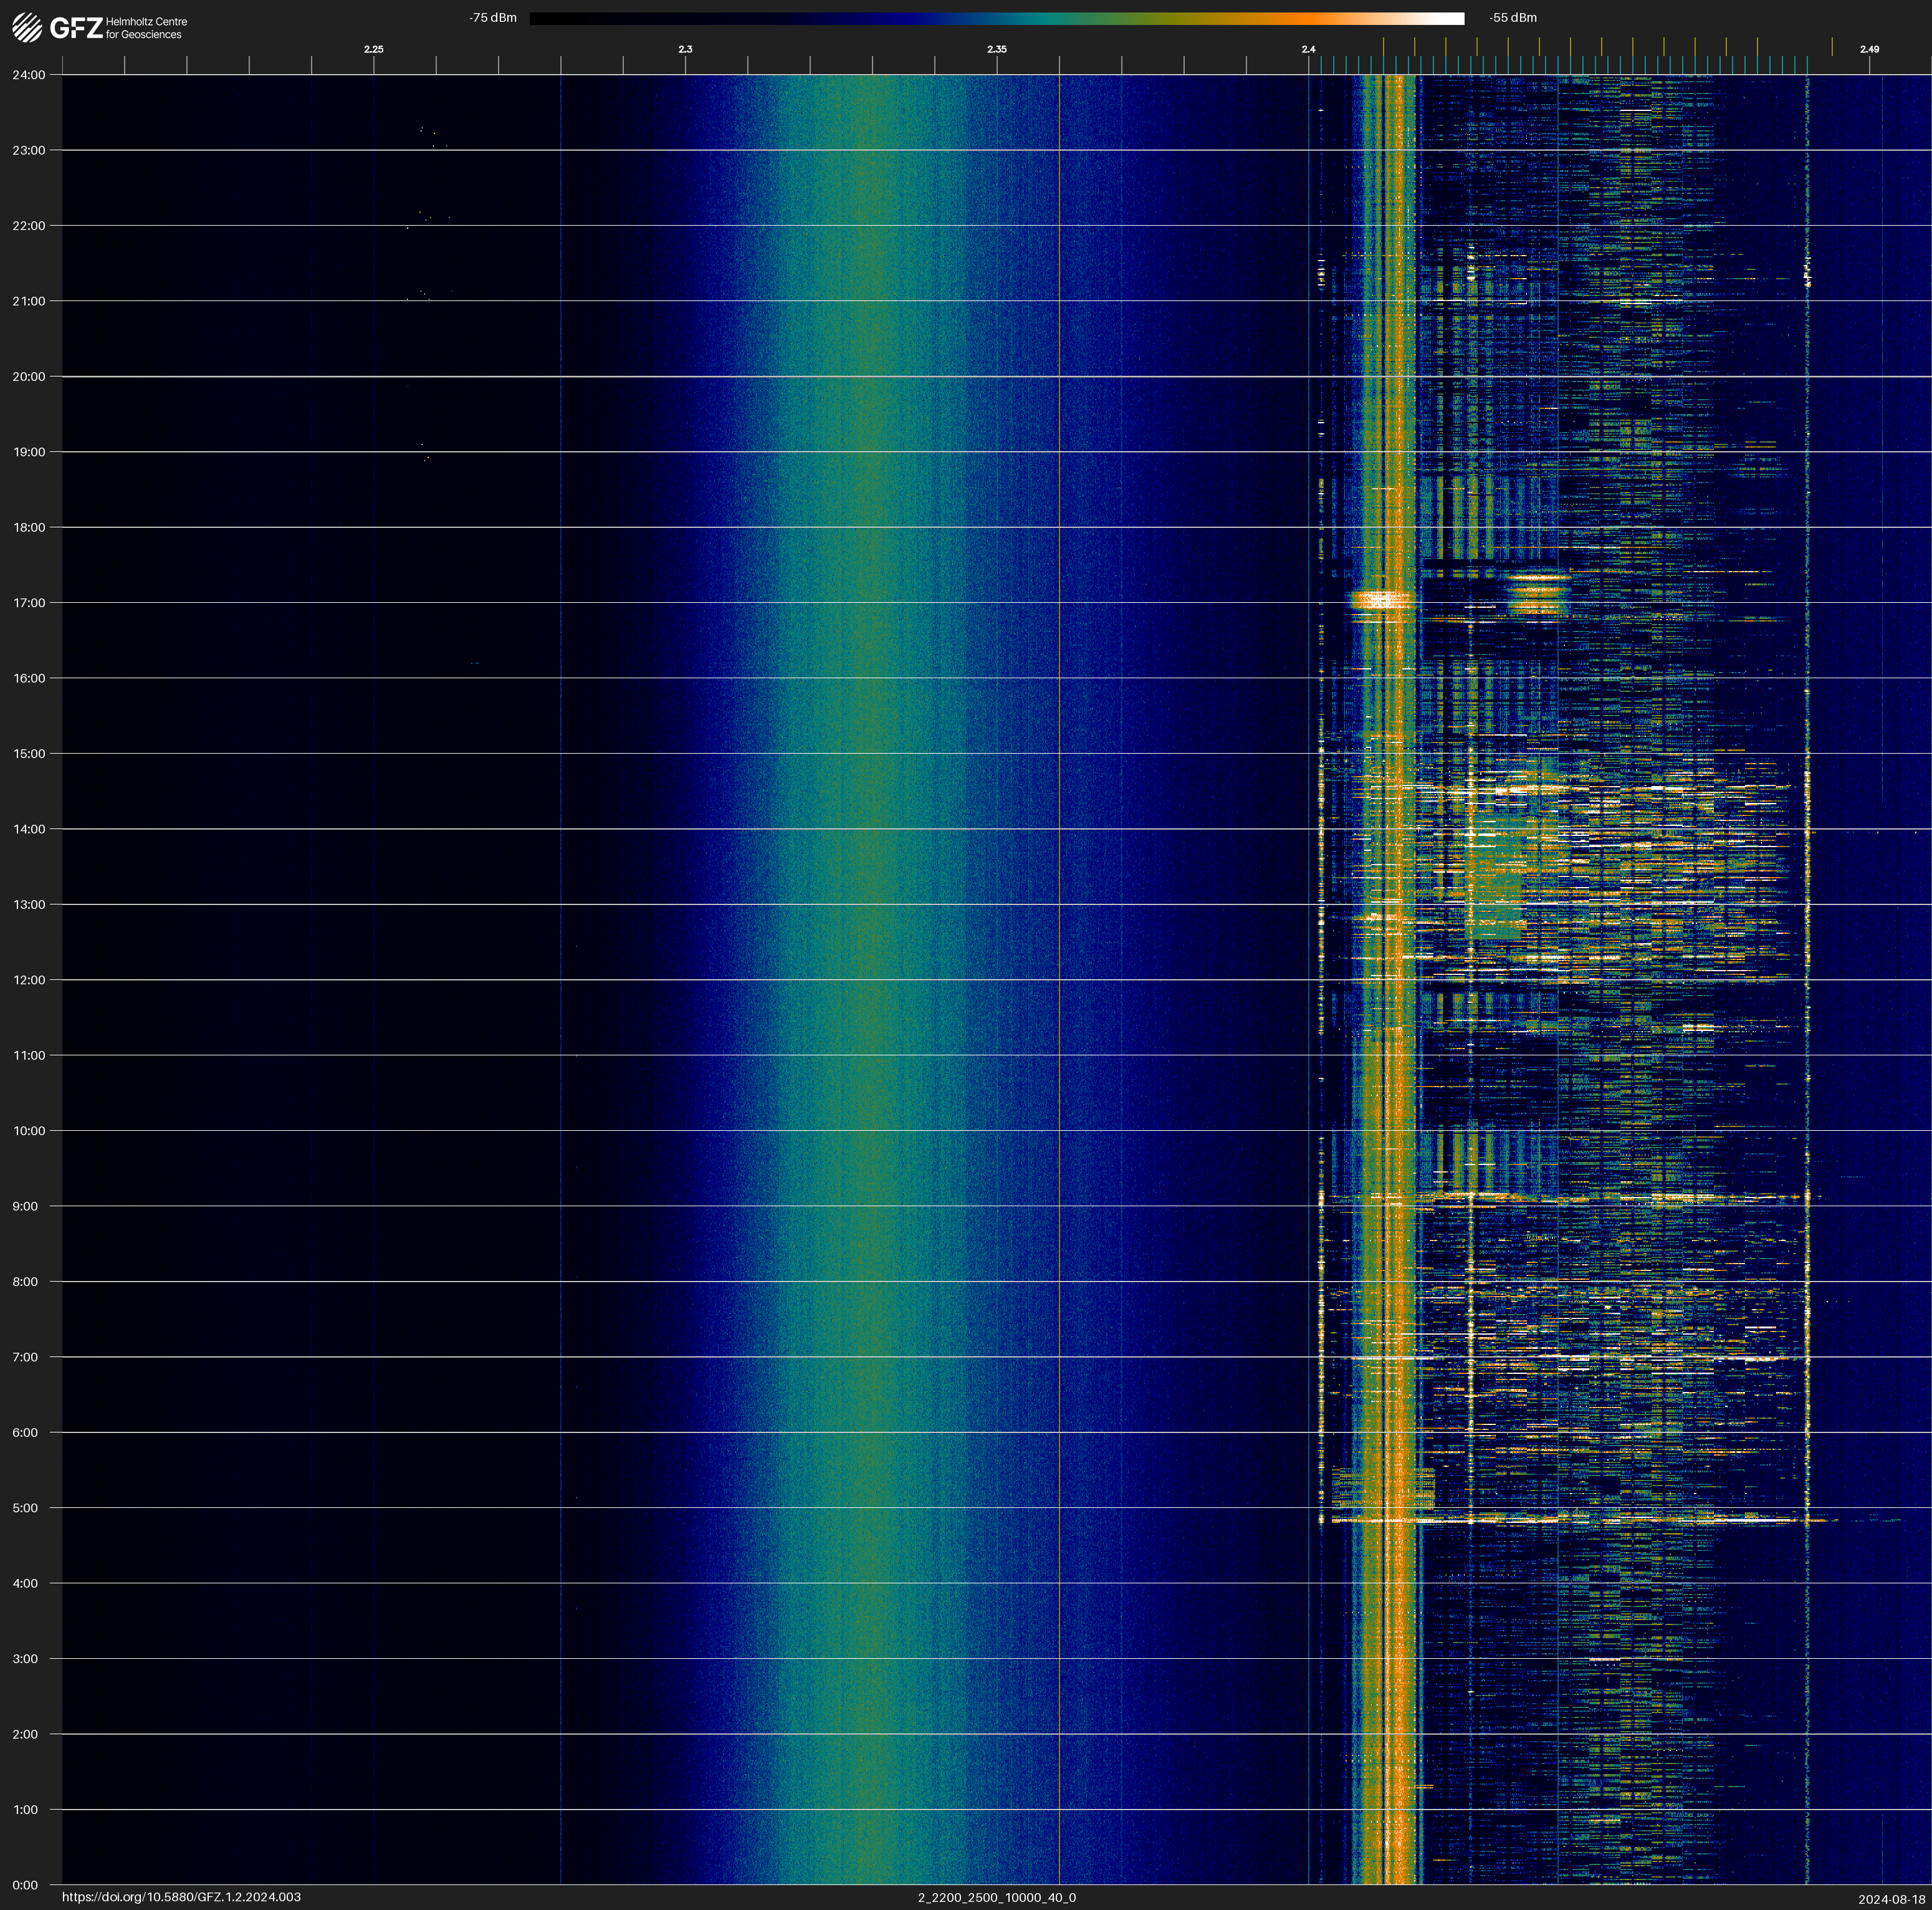Click the 17:00 time axis label
Viewport: 1932px width, 1910px height.
point(29,603)
